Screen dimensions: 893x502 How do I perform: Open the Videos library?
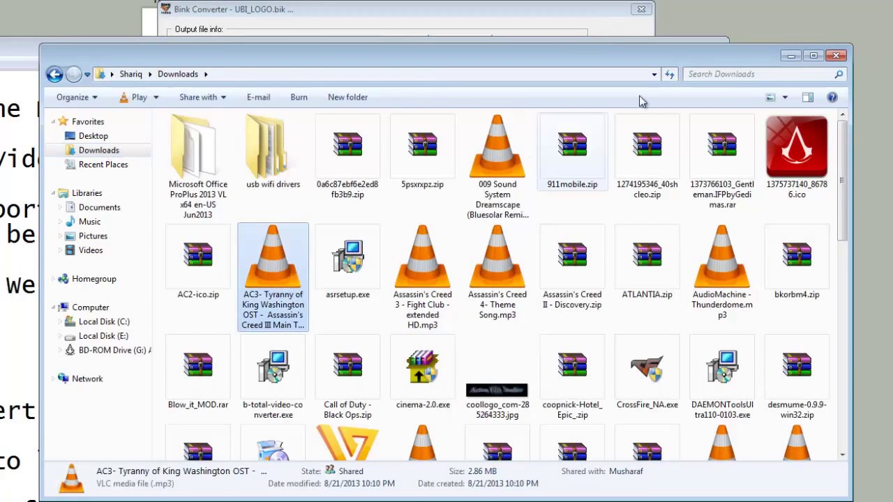[91, 250]
